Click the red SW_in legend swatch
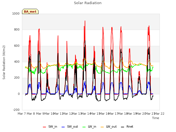 [45, 127]
